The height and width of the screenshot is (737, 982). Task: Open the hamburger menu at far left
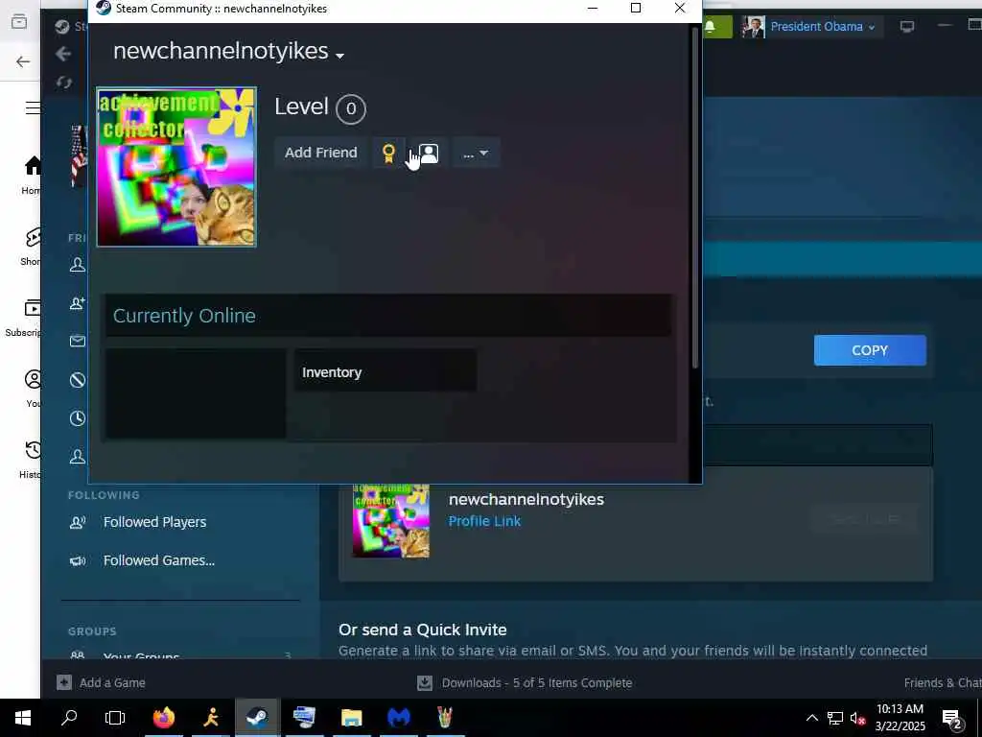point(33,107)
